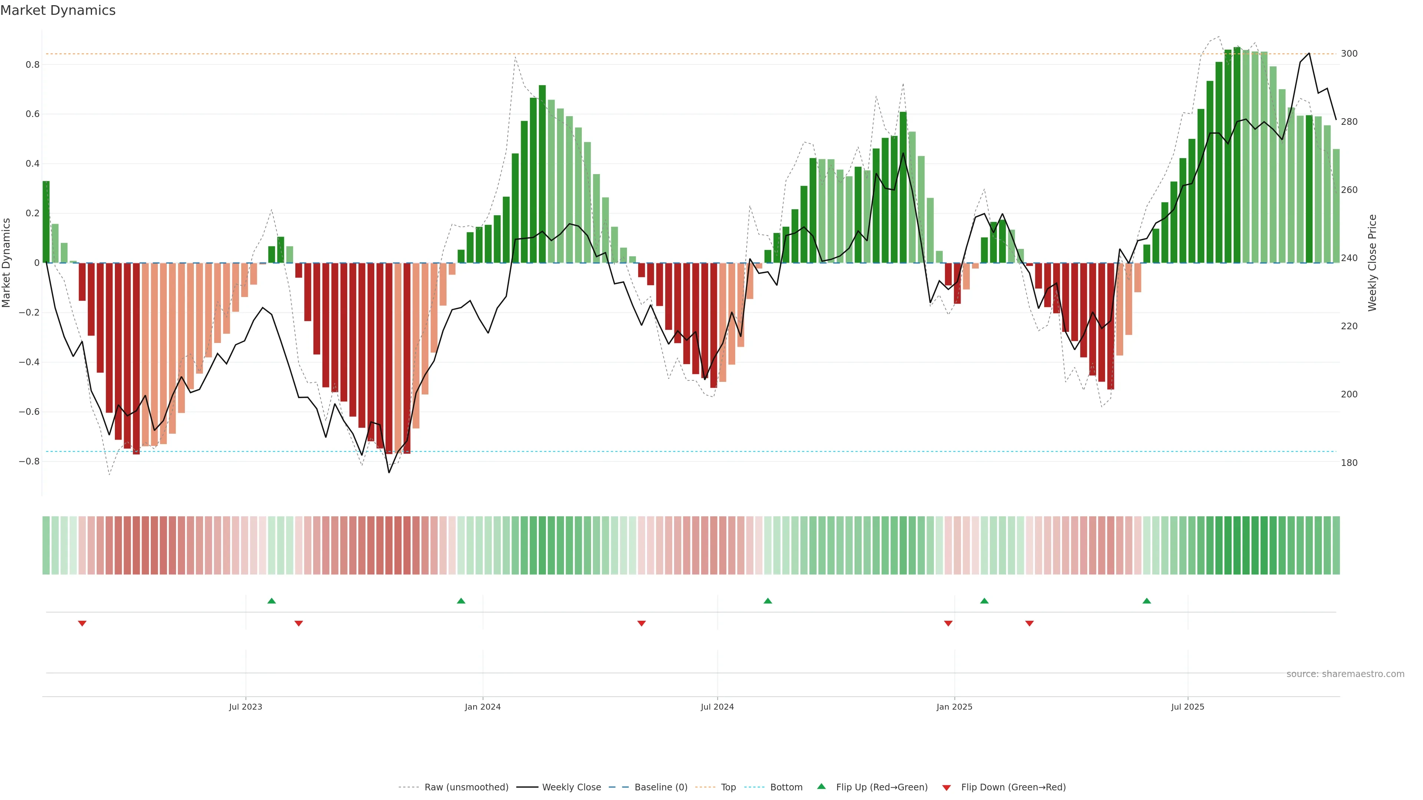Click the Market Dynamics chart title
The height and width of the screenshot is (800, 1423).
tap(58, 10)
